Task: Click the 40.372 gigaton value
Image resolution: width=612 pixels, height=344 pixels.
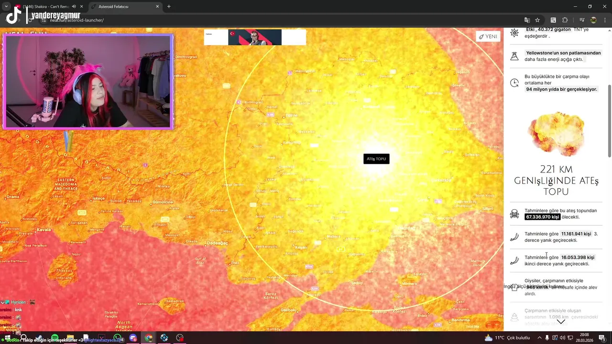Action: [555, 30]
